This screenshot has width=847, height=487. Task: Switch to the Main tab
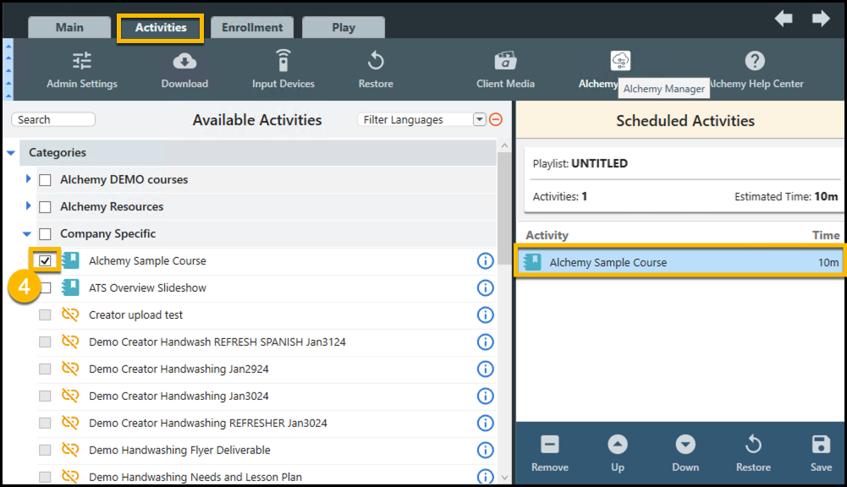coord(69,28)
